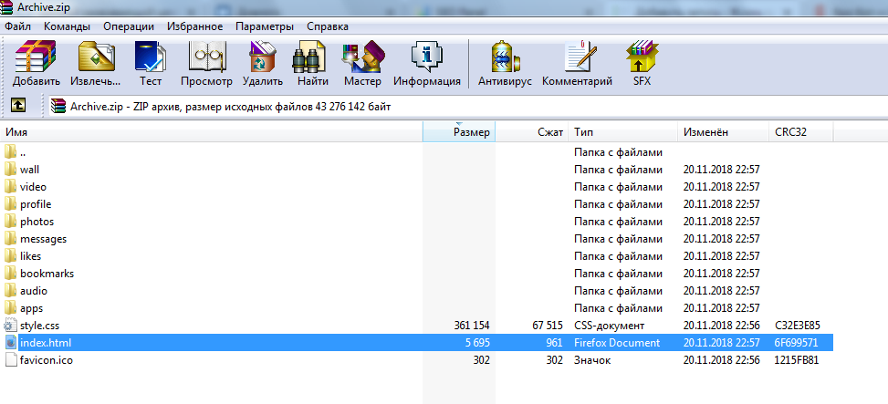888x404 pixels.
Task: Sort by the Изменён column header
Action: 723,132
